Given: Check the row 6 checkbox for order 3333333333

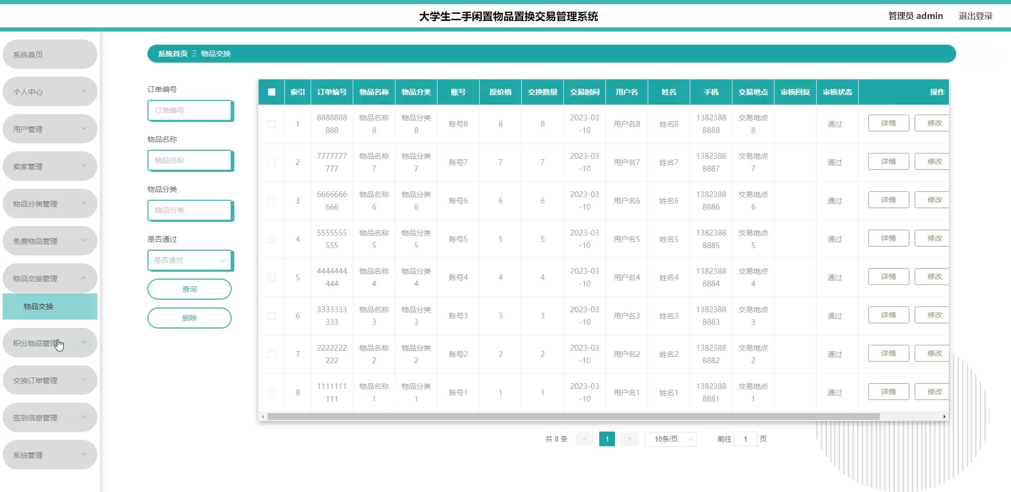Looking at the screenshot, I should point(272,316).
